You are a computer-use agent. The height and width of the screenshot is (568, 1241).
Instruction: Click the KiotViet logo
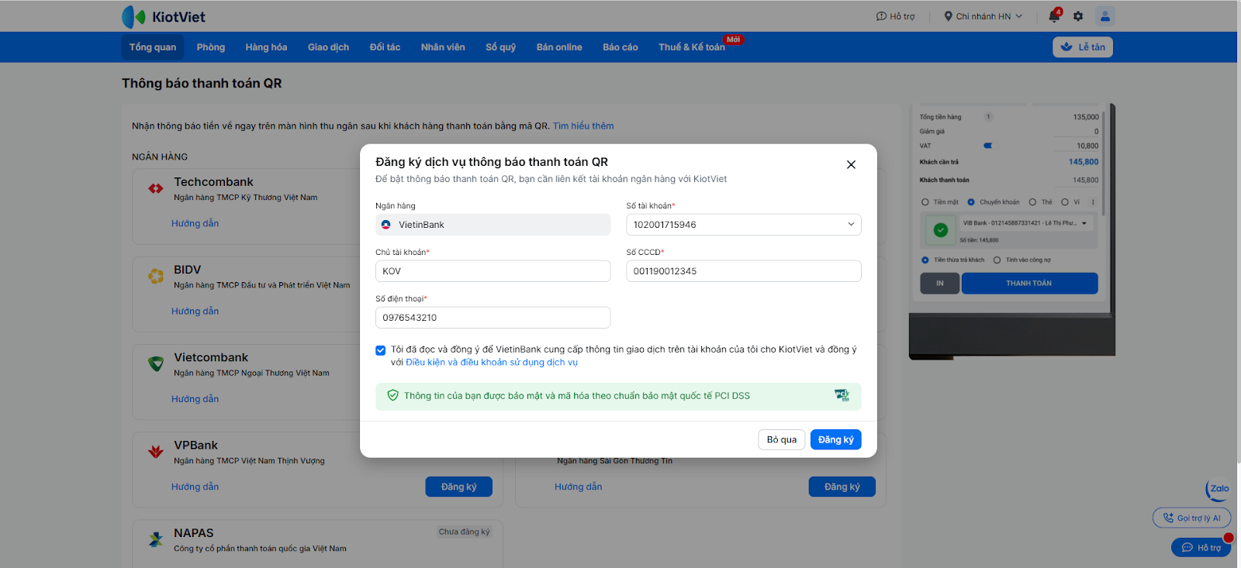[x=164, y=16]
